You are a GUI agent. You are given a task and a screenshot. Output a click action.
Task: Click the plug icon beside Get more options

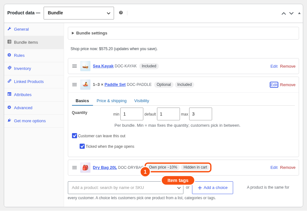click(x=9, y=120)
